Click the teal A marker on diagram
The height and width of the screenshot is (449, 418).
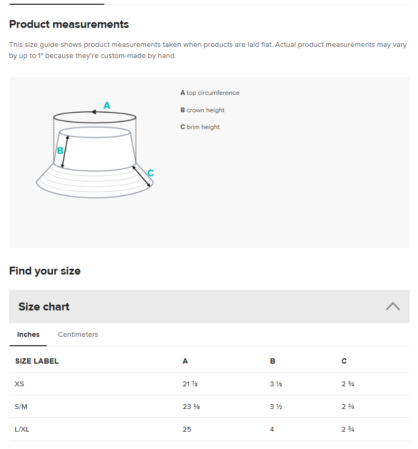tap(107, 105)
